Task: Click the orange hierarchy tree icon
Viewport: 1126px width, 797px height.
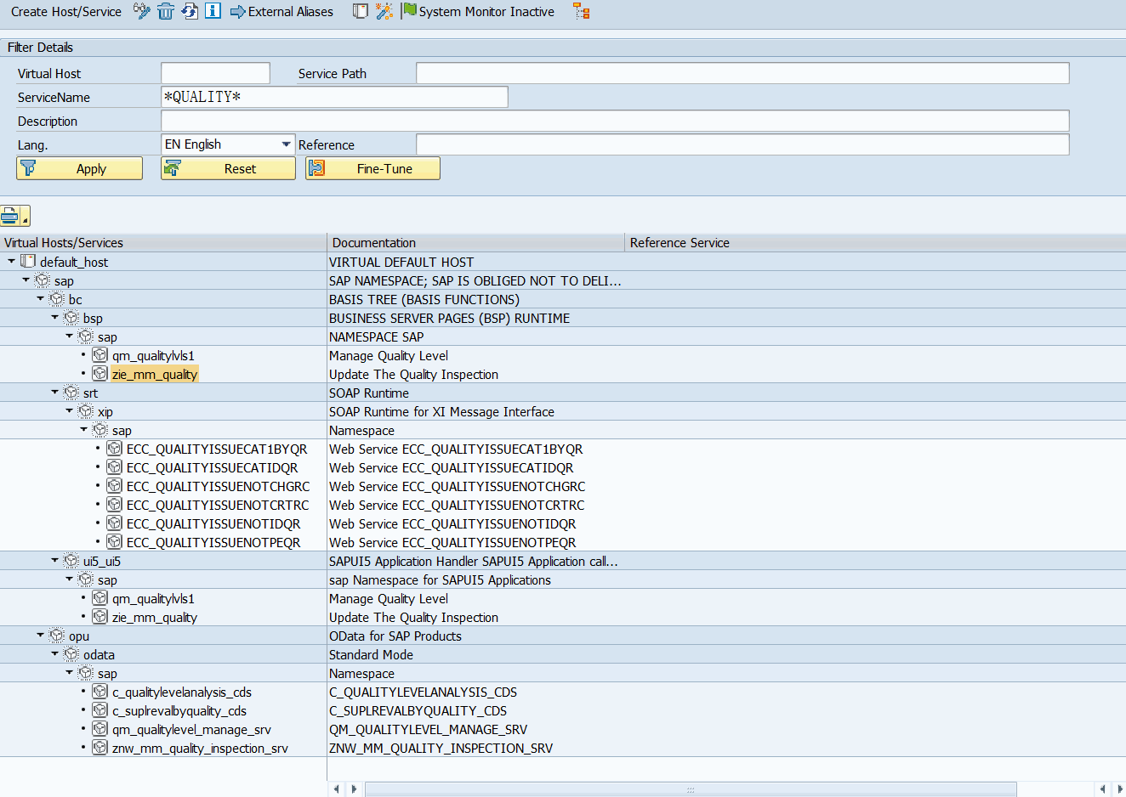Action: tap(582, 11)
